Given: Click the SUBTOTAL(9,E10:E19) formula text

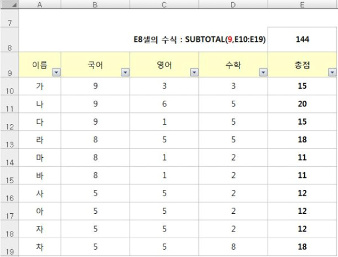Looking at the screenshot, I should [x=226, y=39].
